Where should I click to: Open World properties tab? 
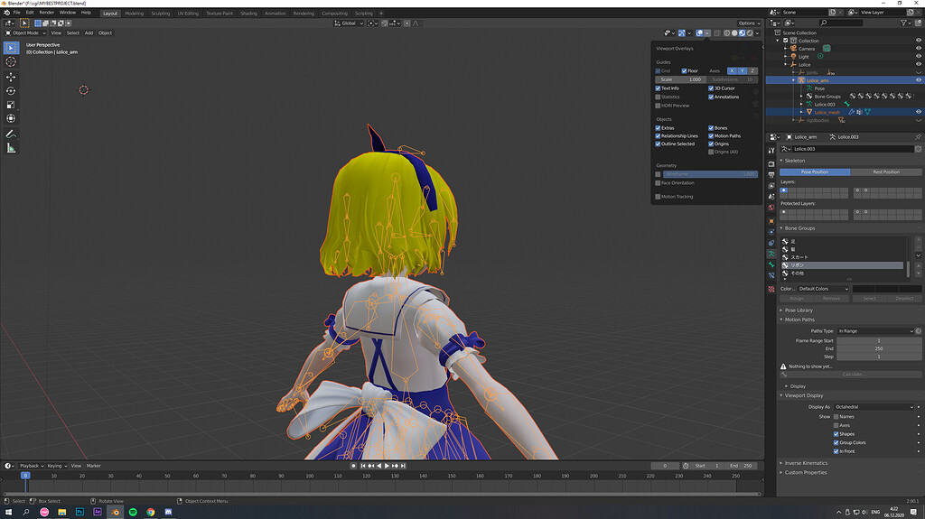pos(771,208)
